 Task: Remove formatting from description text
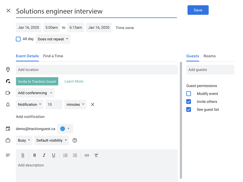tap(96, 155)
